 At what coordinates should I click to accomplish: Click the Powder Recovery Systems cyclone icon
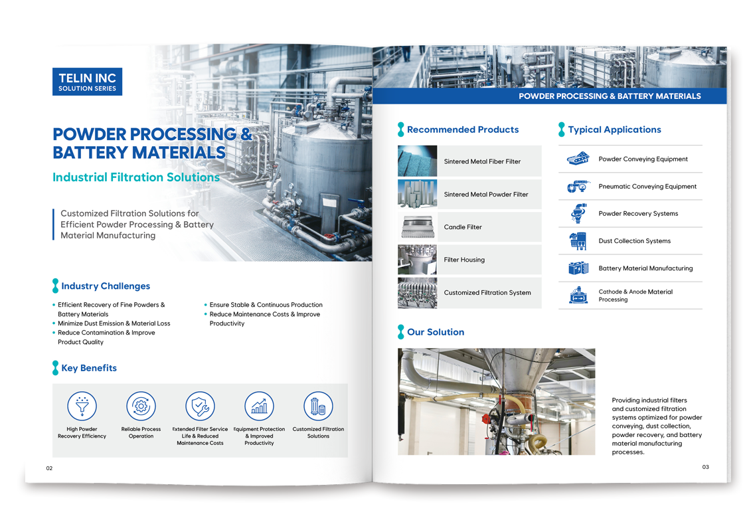[x=578, y=214]
